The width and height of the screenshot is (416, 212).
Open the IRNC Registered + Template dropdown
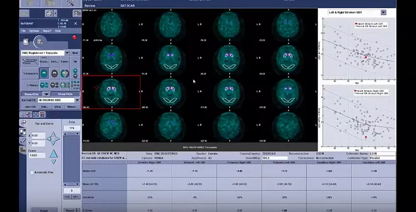click(67, 53)
